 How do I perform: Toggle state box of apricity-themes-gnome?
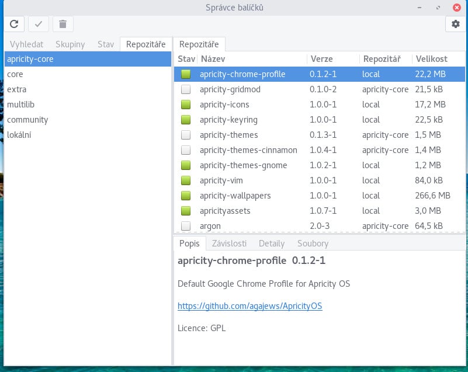pos(186,165)
